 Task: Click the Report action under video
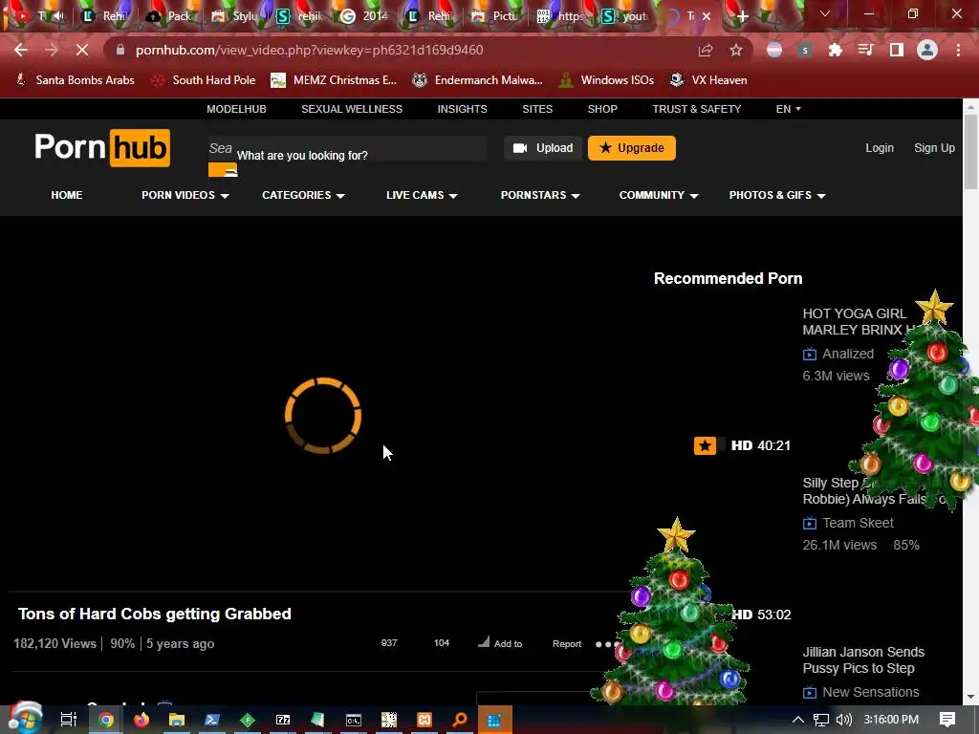click(x=566, y=643)
